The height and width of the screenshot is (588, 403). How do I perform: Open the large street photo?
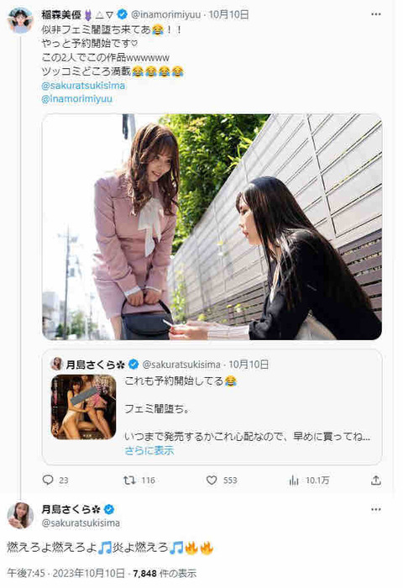coord(212,227)
